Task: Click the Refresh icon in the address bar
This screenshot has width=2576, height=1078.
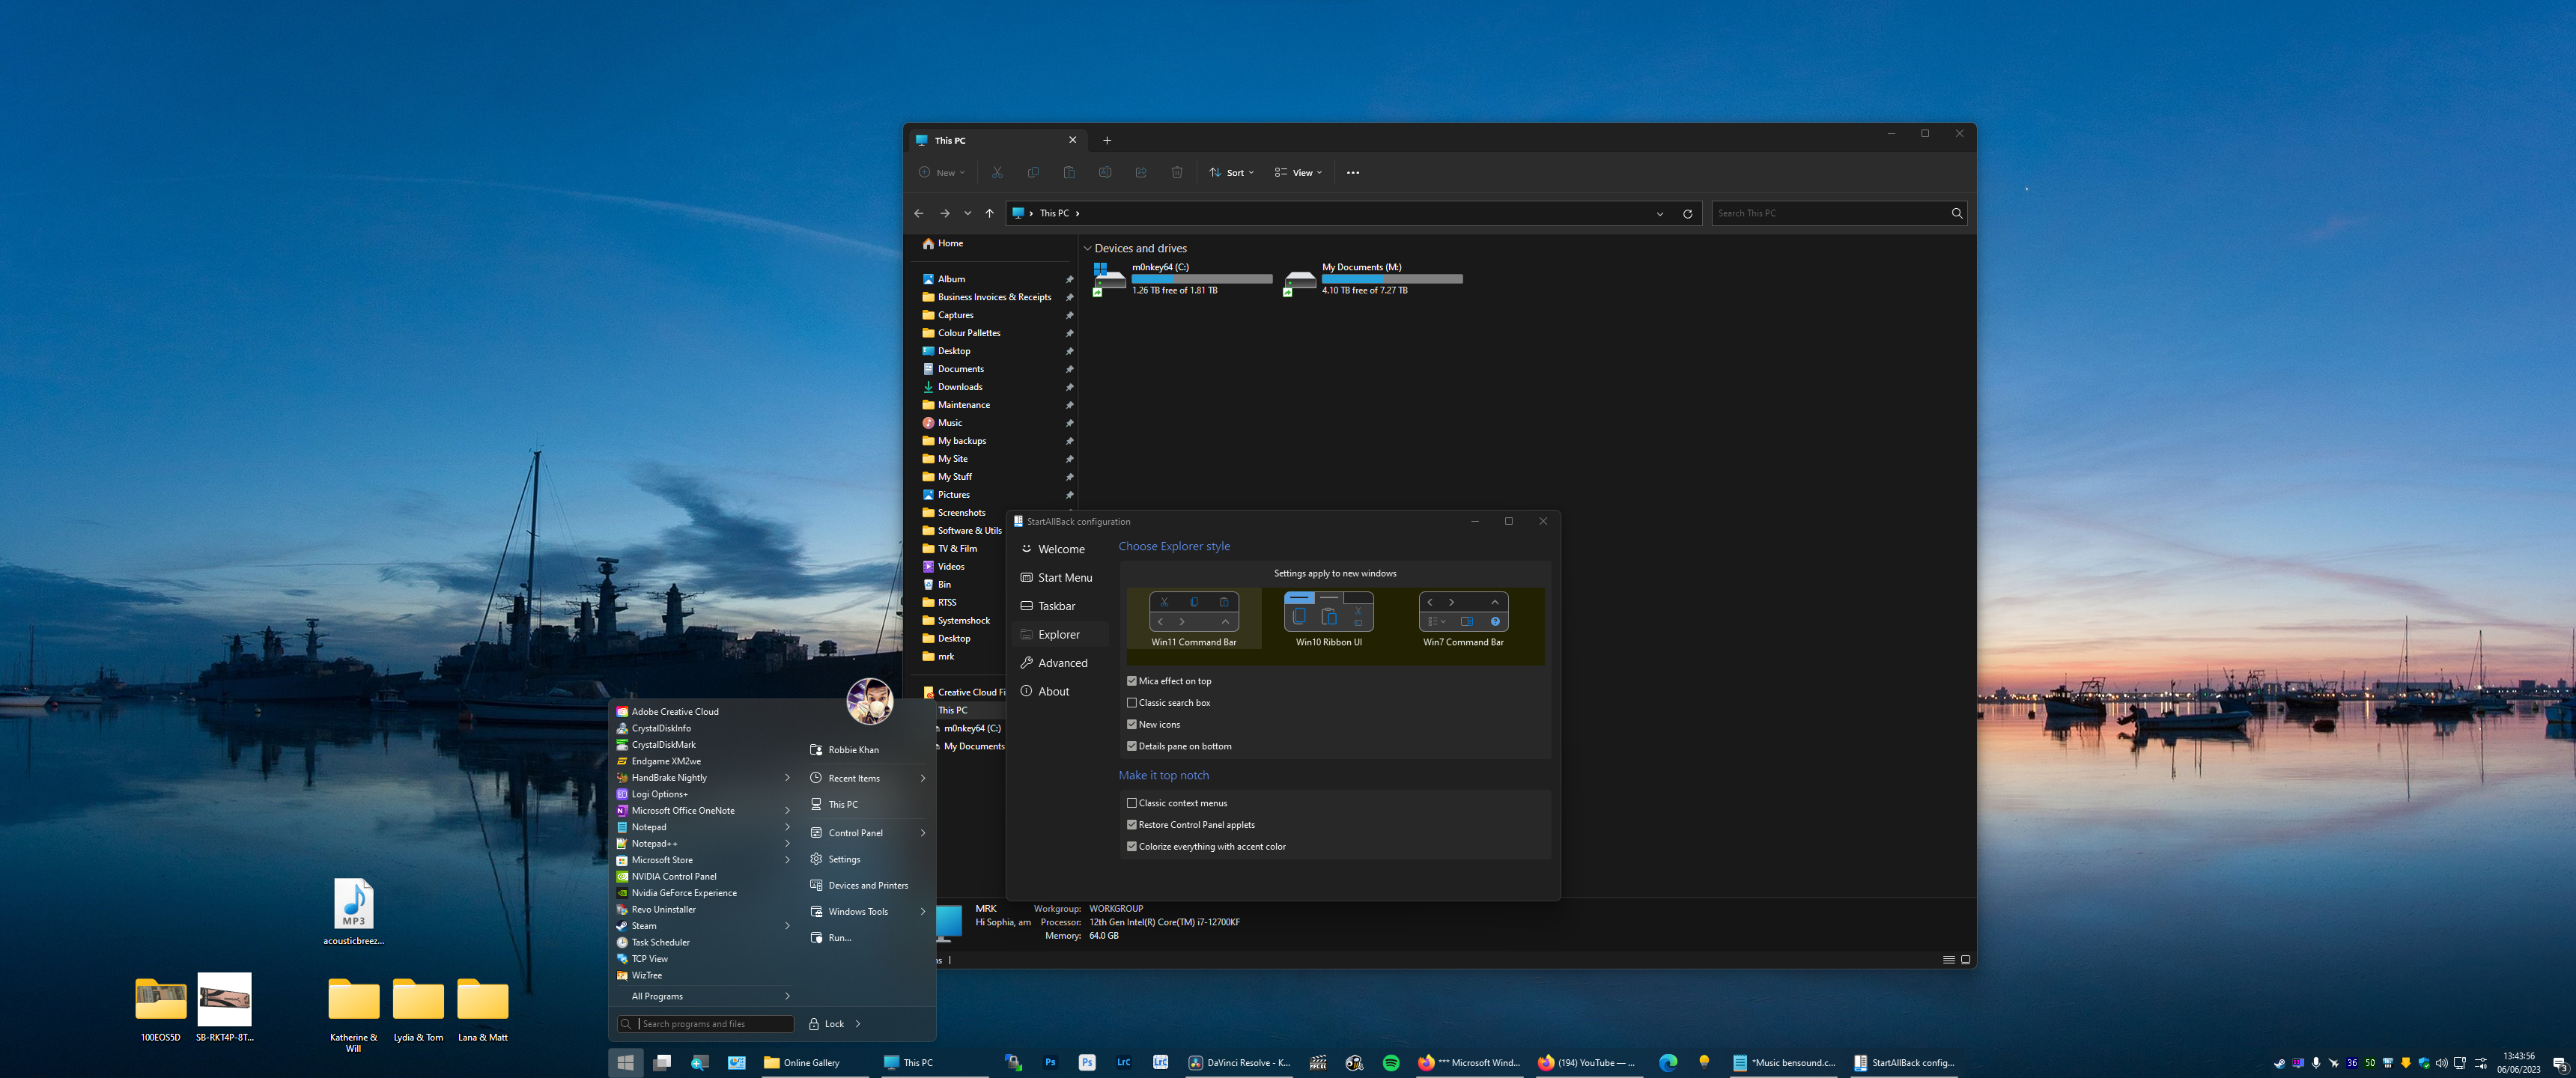Action: 1687,213
